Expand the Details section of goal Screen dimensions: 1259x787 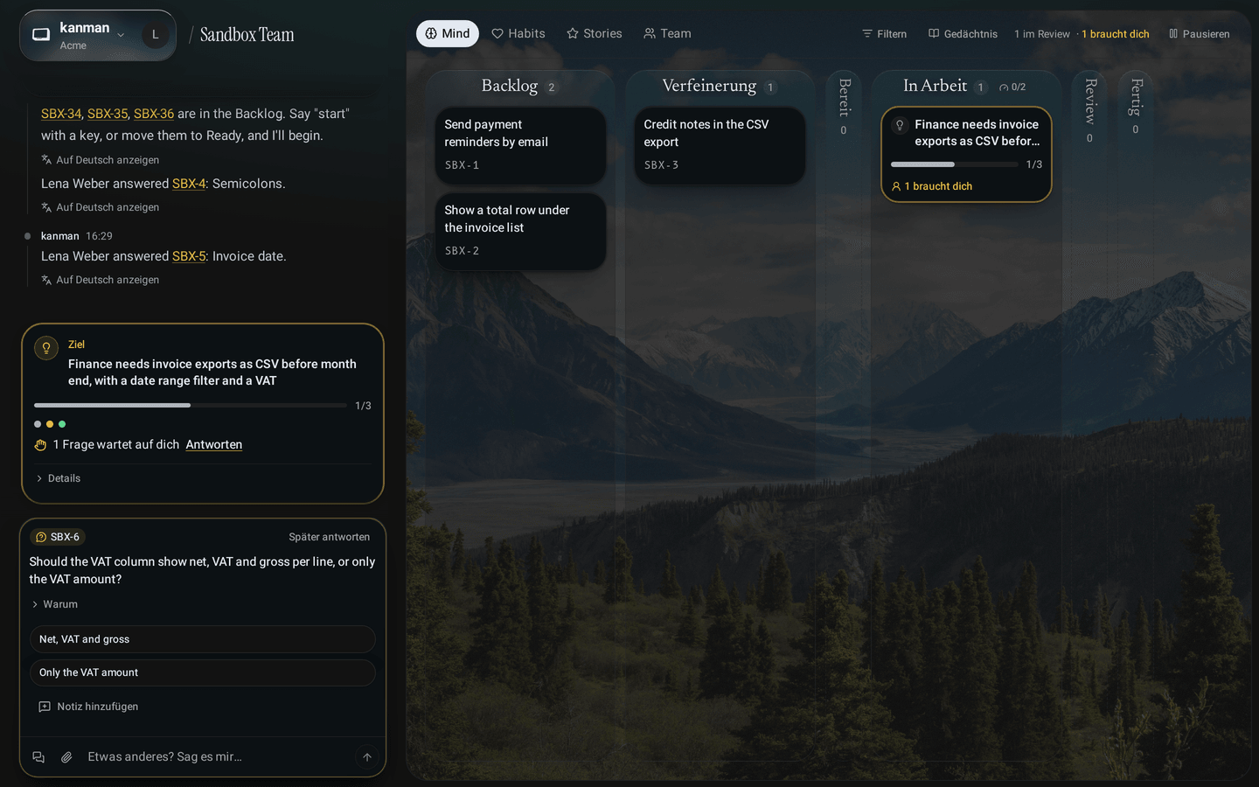point(59,478)
